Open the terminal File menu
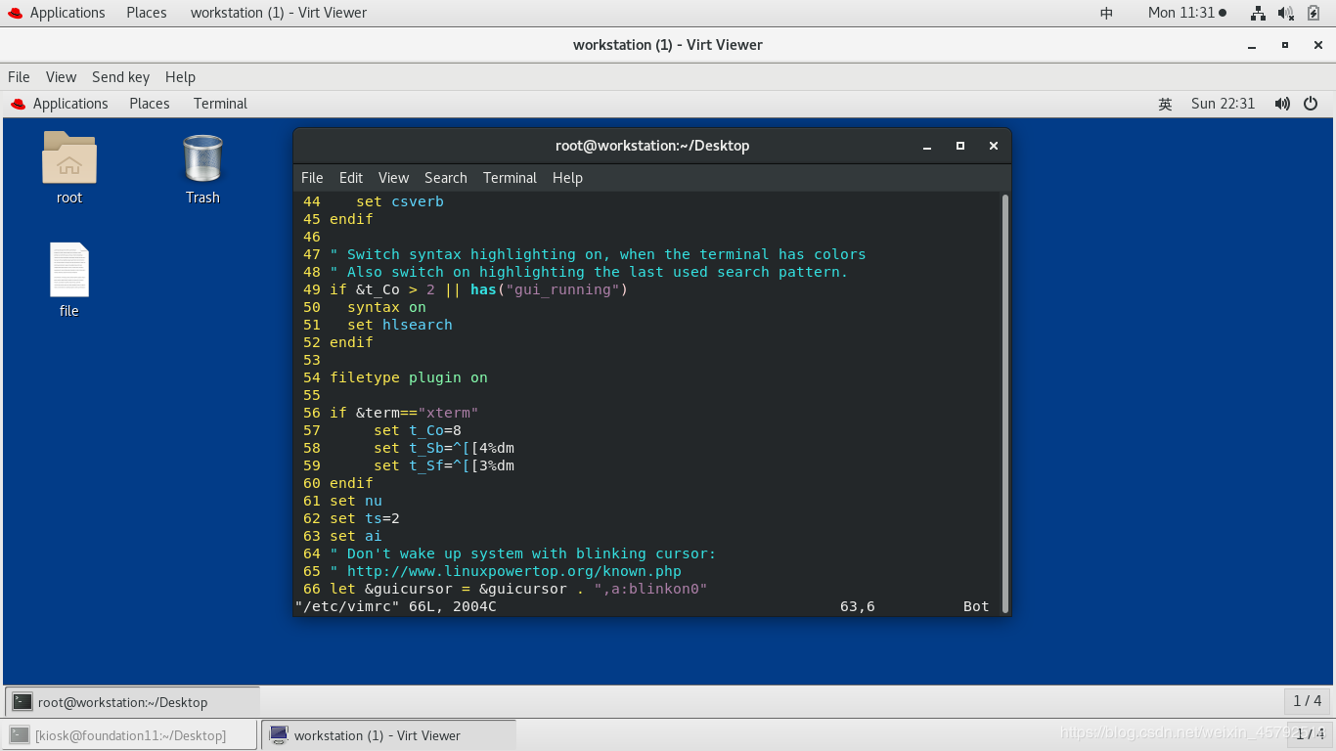Image resolution: width=1336 pixels, height=751 pixels. tap(312, 178)
